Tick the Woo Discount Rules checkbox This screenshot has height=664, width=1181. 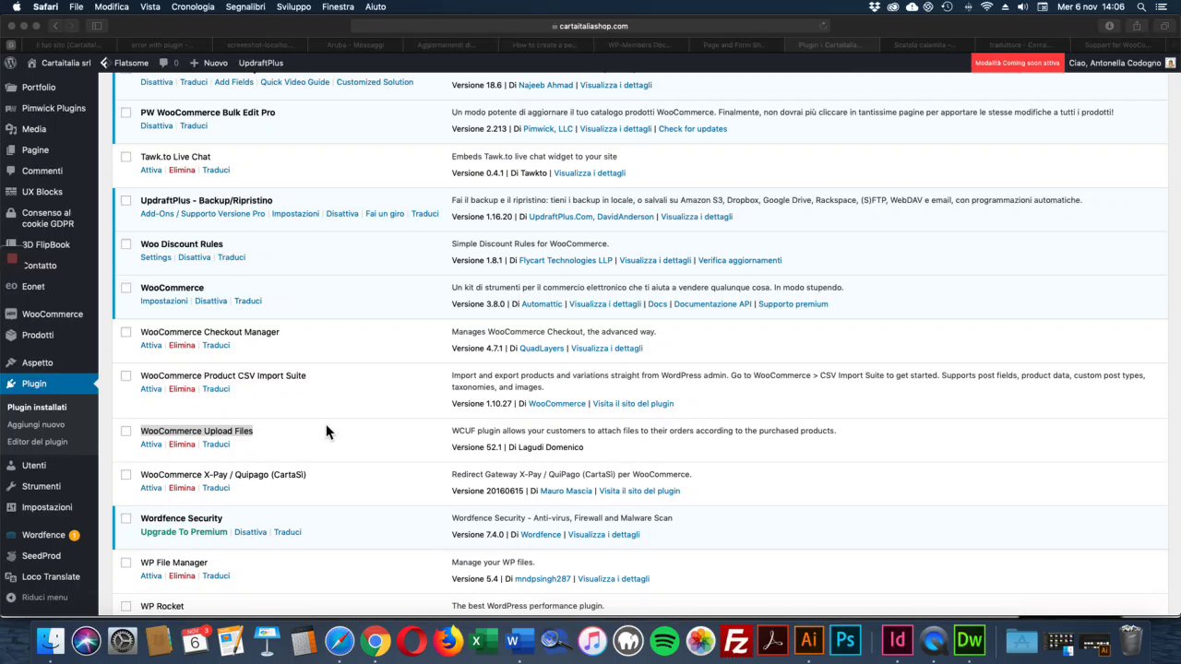(x=125, y=244)
